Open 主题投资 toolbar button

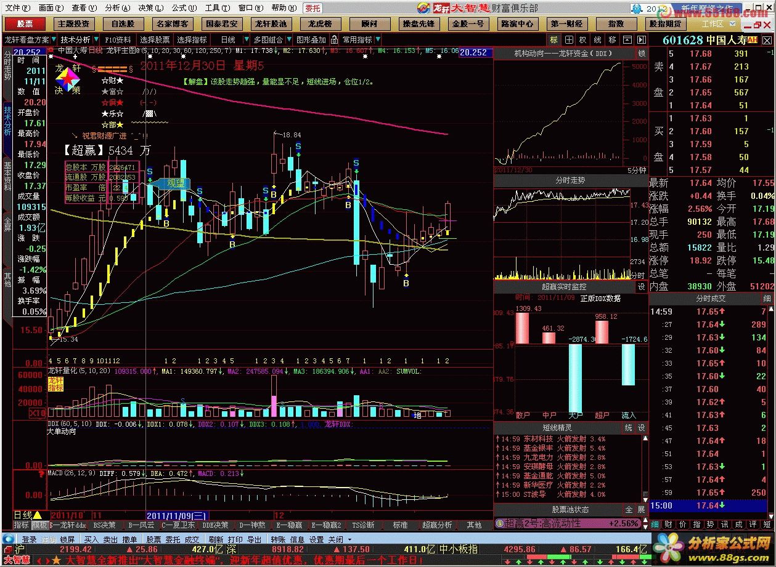[73, 24]
